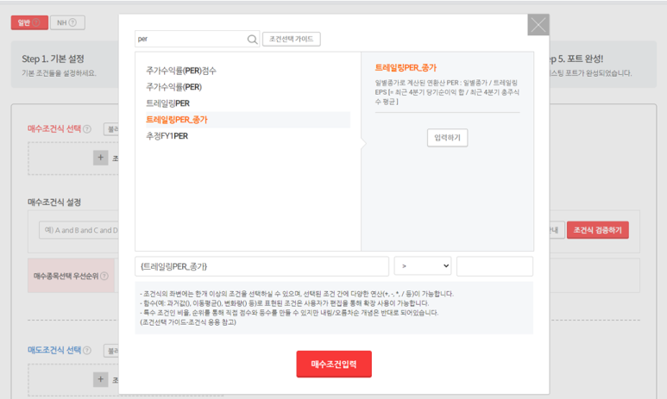
Task: Select 트레일링PER from the result list
Action: click(167, 103)
